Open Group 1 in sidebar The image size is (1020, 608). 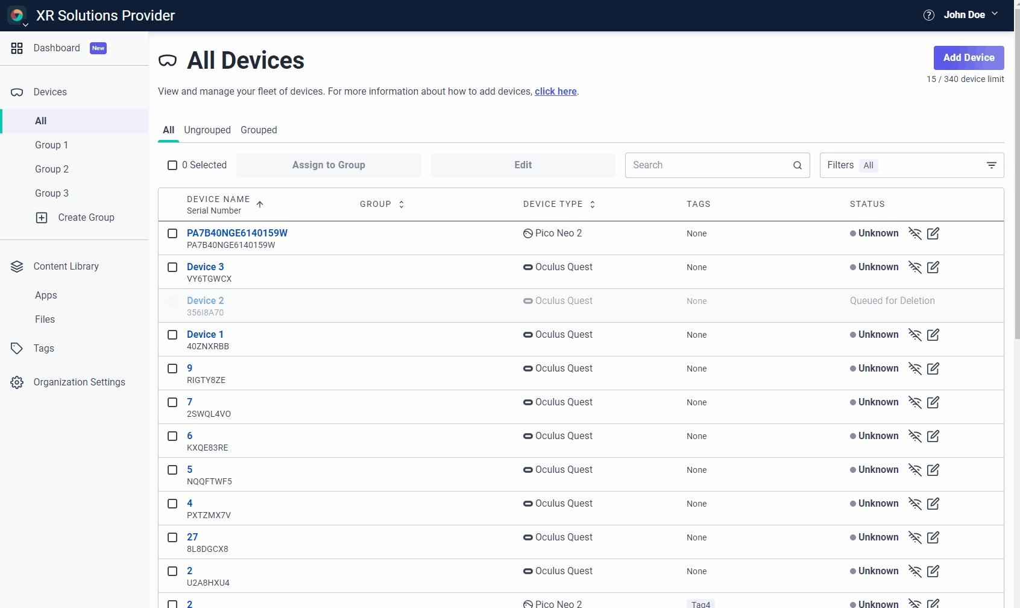point(51,145)
